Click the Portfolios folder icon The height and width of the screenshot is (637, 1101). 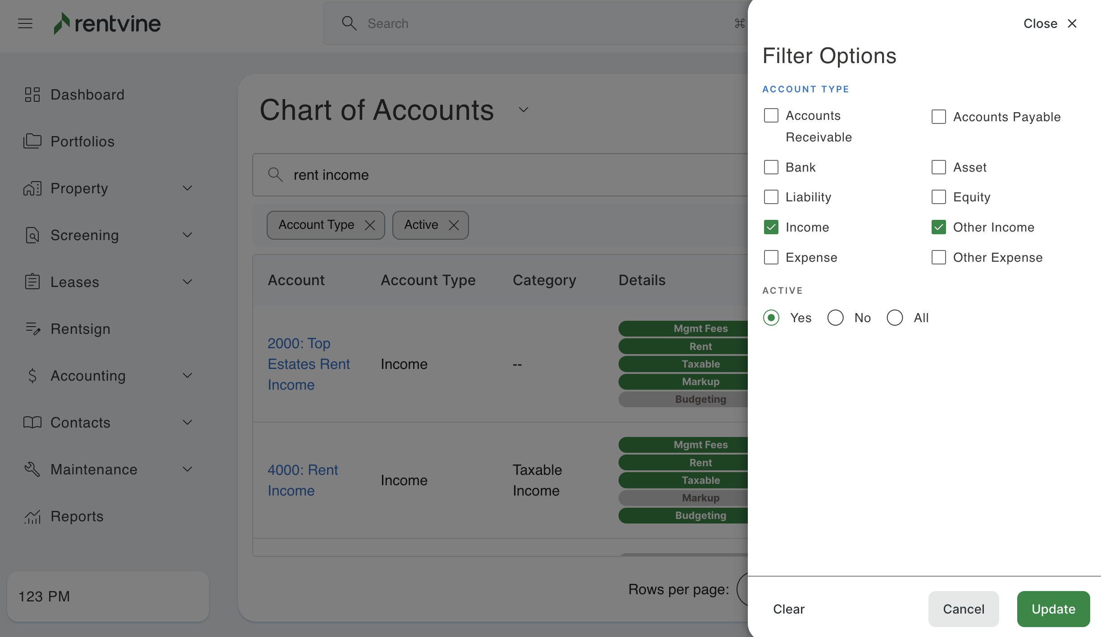click(x=32, y=141)
